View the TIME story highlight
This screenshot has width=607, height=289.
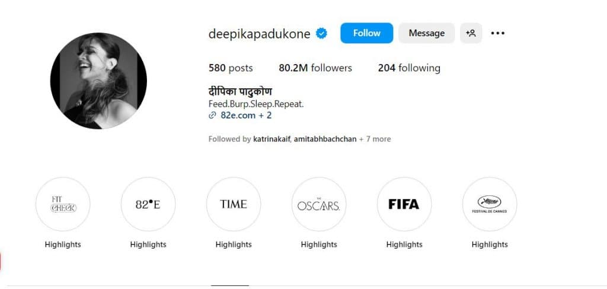[234, 204]
